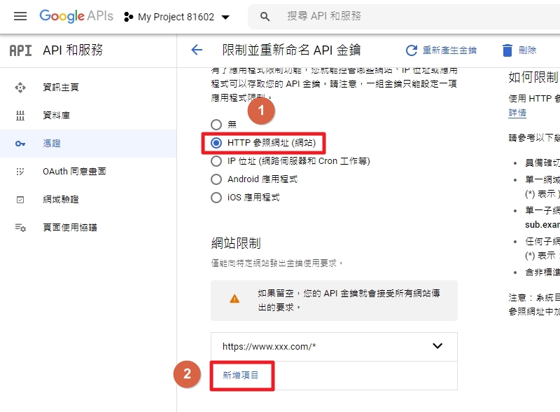Viewport: 560px width, 412px height.
Task: Click the back arrow icon
Action: click(x=197, y=50)
